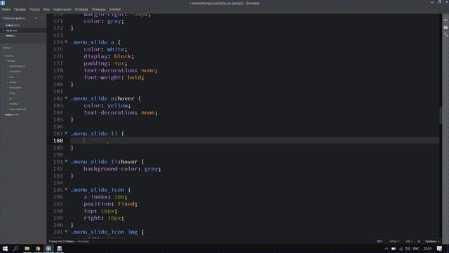The height and width of the screenshot is (253, 449).
Task: Open the Extension Manager icon
Action: 445,27
